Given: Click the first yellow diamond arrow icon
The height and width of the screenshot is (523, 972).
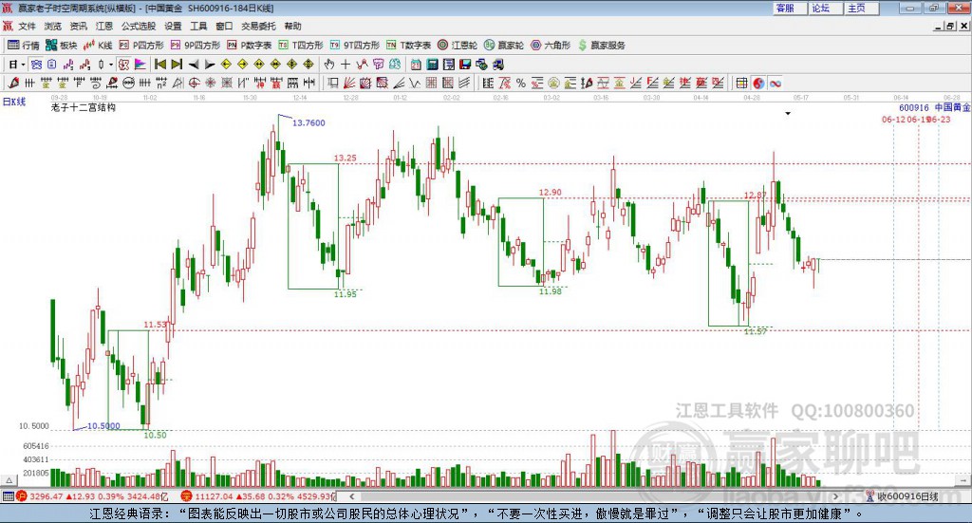Looking at the screenshot, I should (226, 65).
